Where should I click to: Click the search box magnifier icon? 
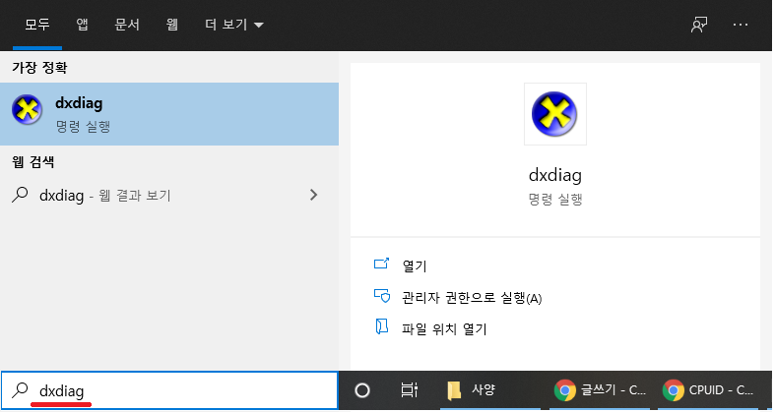tap(20, 390)
